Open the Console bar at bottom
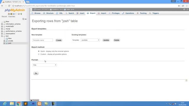Image resolution: width=189 pixels, height=106 pixels. point(35,100)
